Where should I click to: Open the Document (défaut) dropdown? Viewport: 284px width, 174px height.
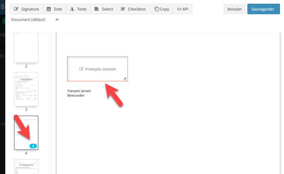point(35,20)
